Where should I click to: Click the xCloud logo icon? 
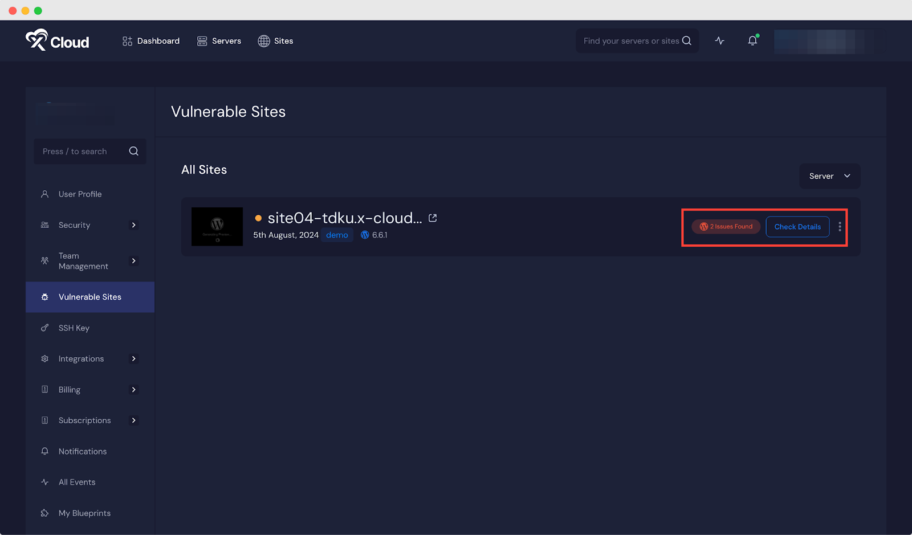pyautogui.click(x=36, y=39)
